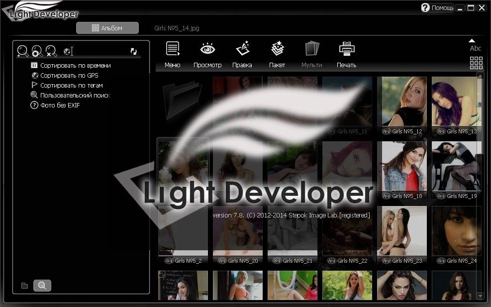Select the Мульти tool icon
Screen dimensions: 491x307
312,49
